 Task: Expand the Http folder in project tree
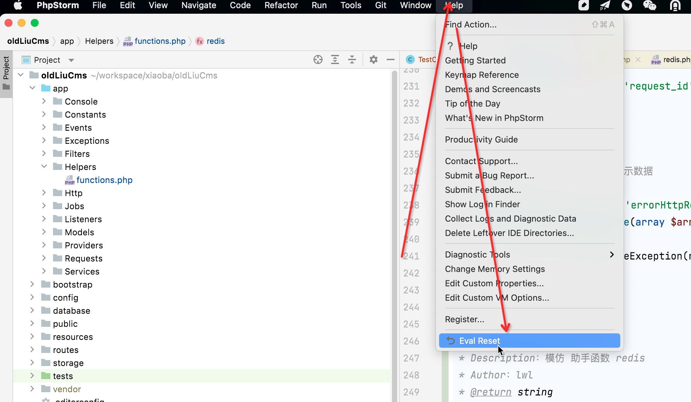pos(43,193)
